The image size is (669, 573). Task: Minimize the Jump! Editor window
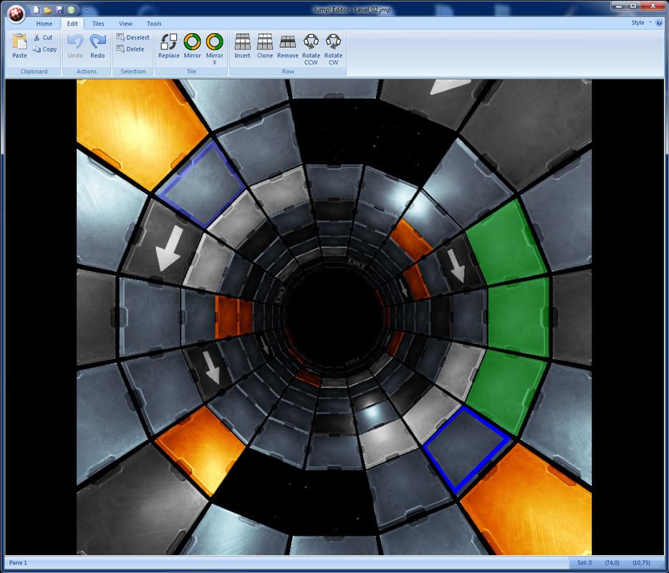617,6
